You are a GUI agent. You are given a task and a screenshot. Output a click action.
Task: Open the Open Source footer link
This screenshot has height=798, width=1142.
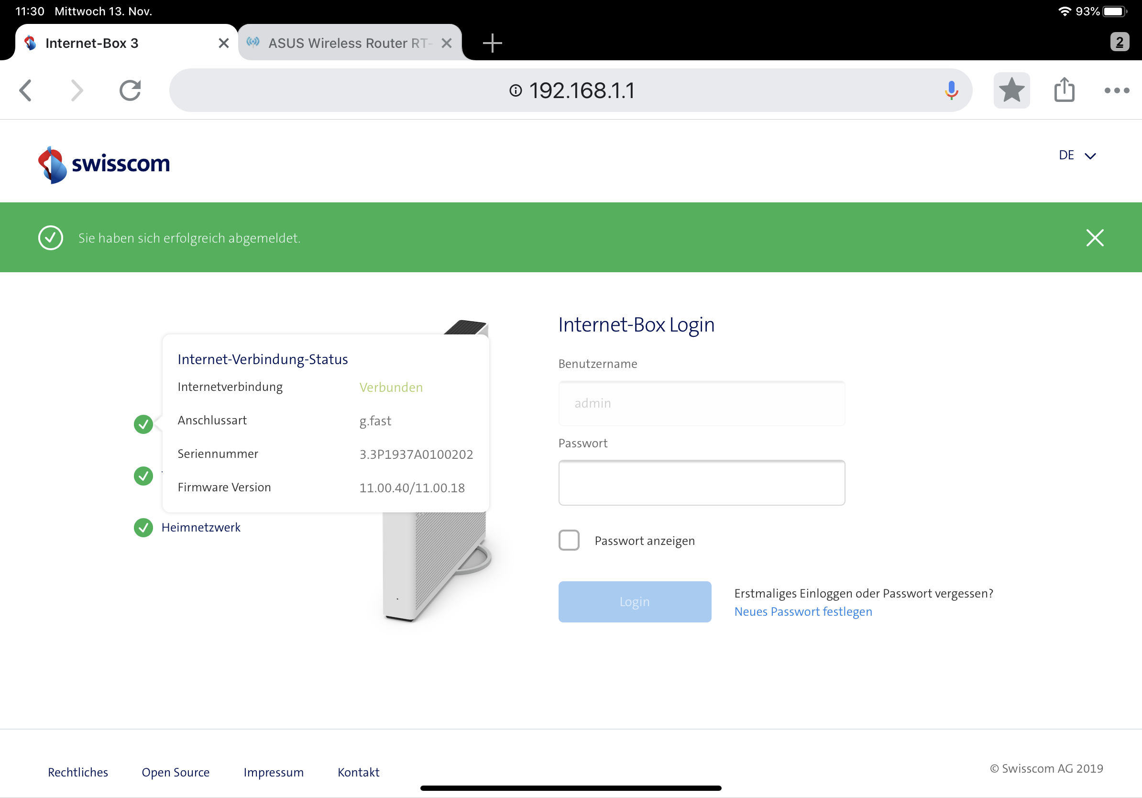(176, 772)
